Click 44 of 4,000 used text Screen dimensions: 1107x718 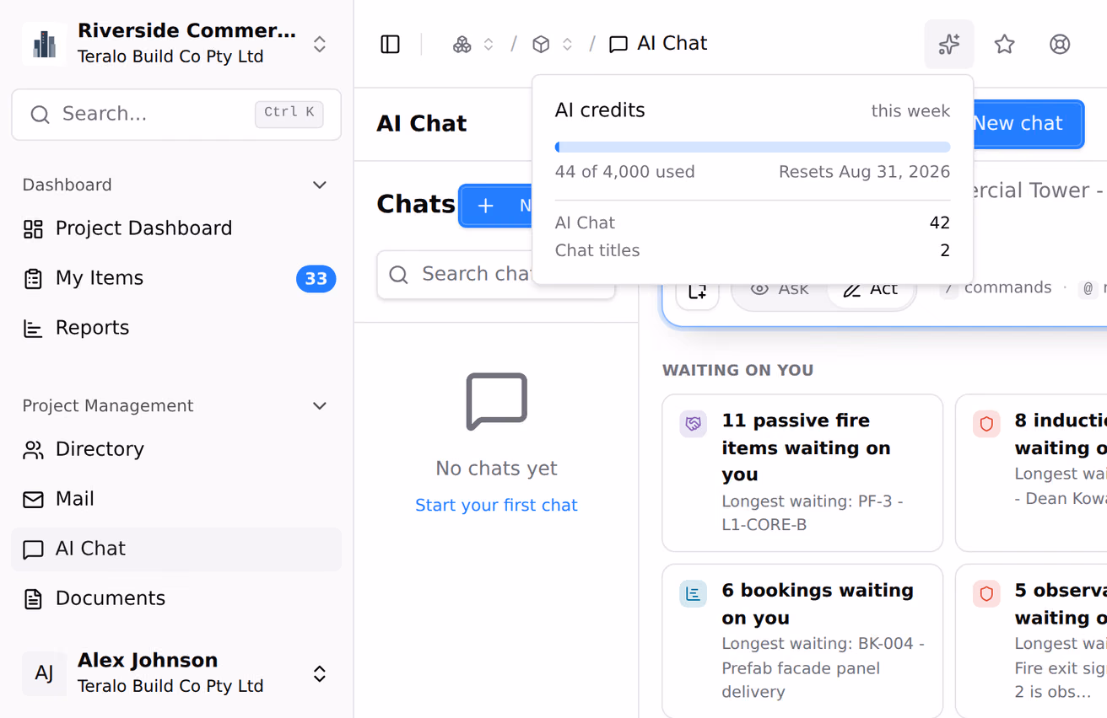(x=625, y=172)
